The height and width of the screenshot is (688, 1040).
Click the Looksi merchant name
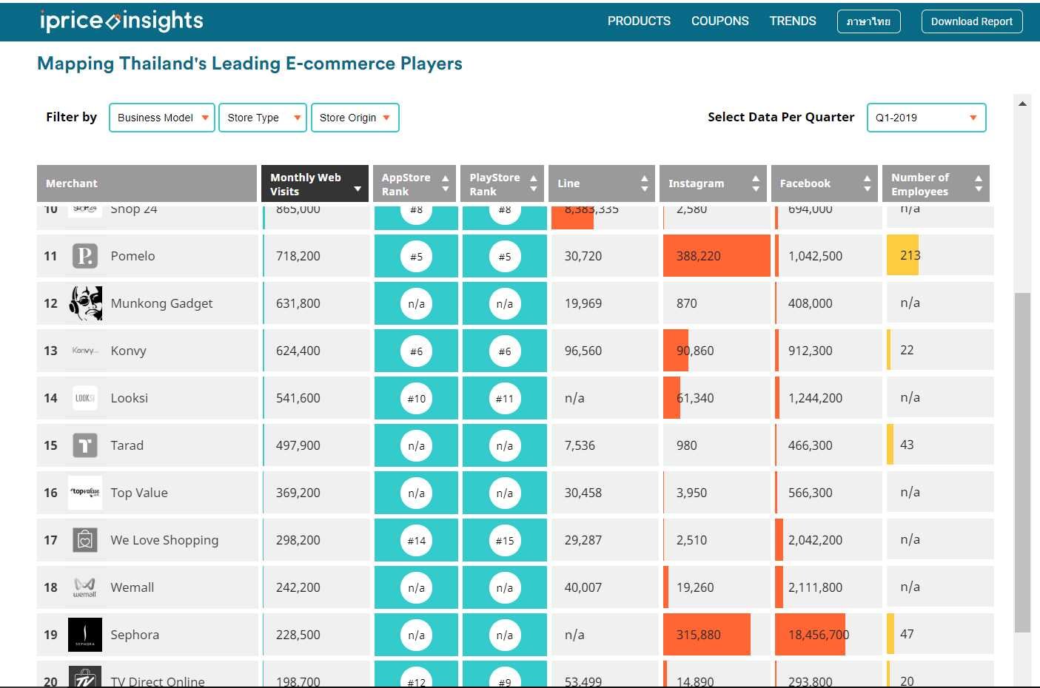[129, 398]
